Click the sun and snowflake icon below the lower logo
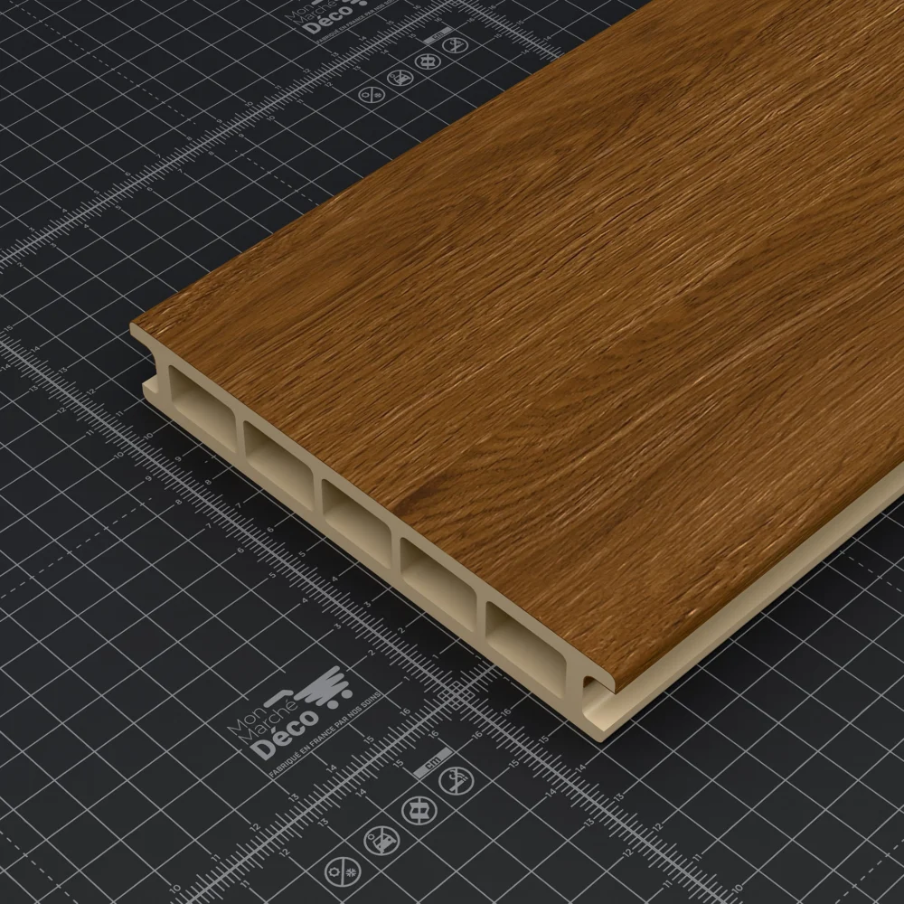Viewport: 904px width, 904px height. (x=341, y=871)
